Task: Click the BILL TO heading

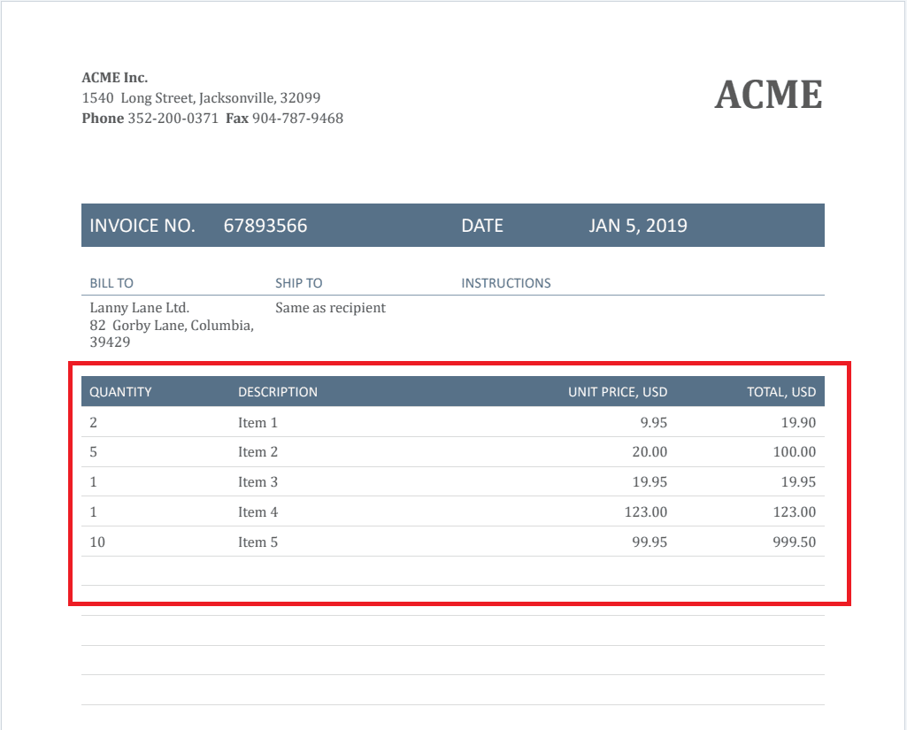Action: 111,283
